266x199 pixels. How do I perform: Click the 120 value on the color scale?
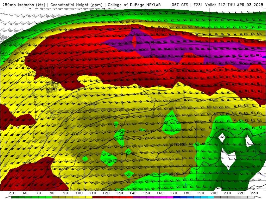[x=106, y=193]
